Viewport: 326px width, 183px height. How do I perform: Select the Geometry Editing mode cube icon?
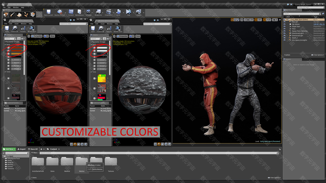point(33,15)
